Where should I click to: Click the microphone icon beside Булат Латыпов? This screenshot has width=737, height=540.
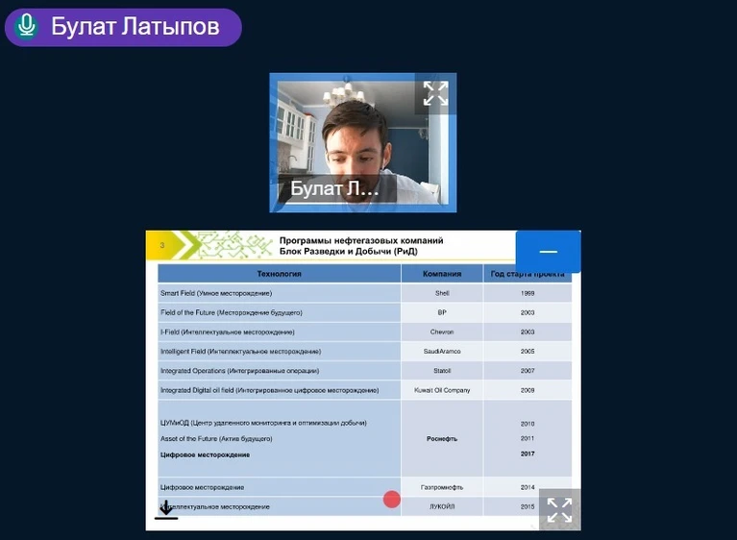click(26, 26)
